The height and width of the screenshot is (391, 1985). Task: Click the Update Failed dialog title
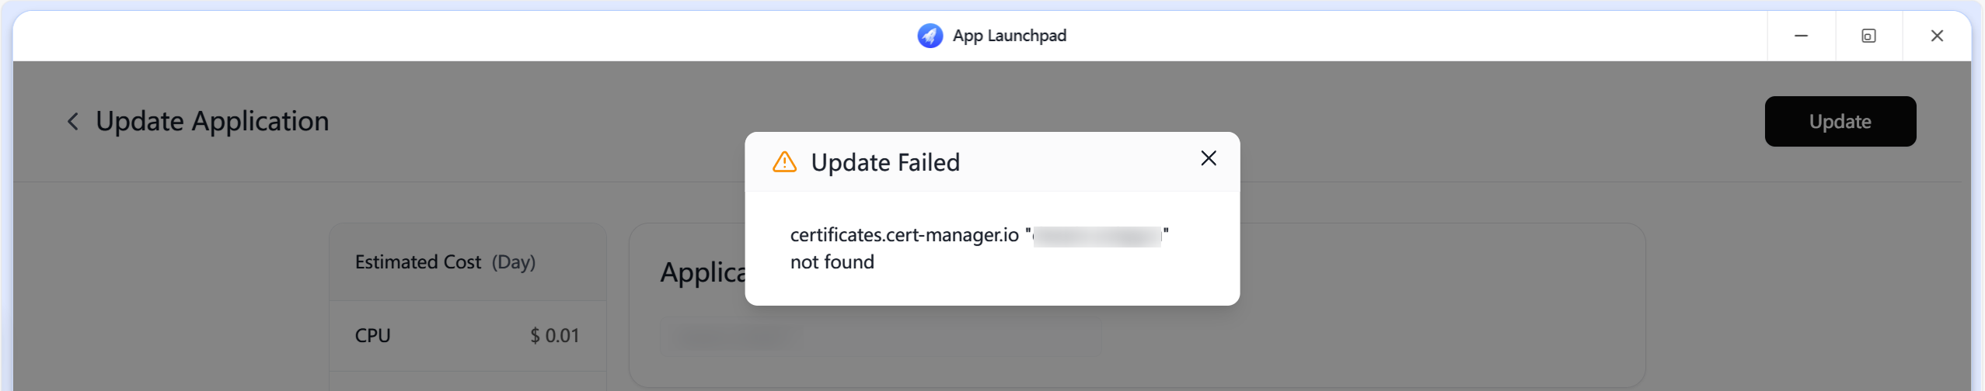pyautogui.click(x=885, y=163)
